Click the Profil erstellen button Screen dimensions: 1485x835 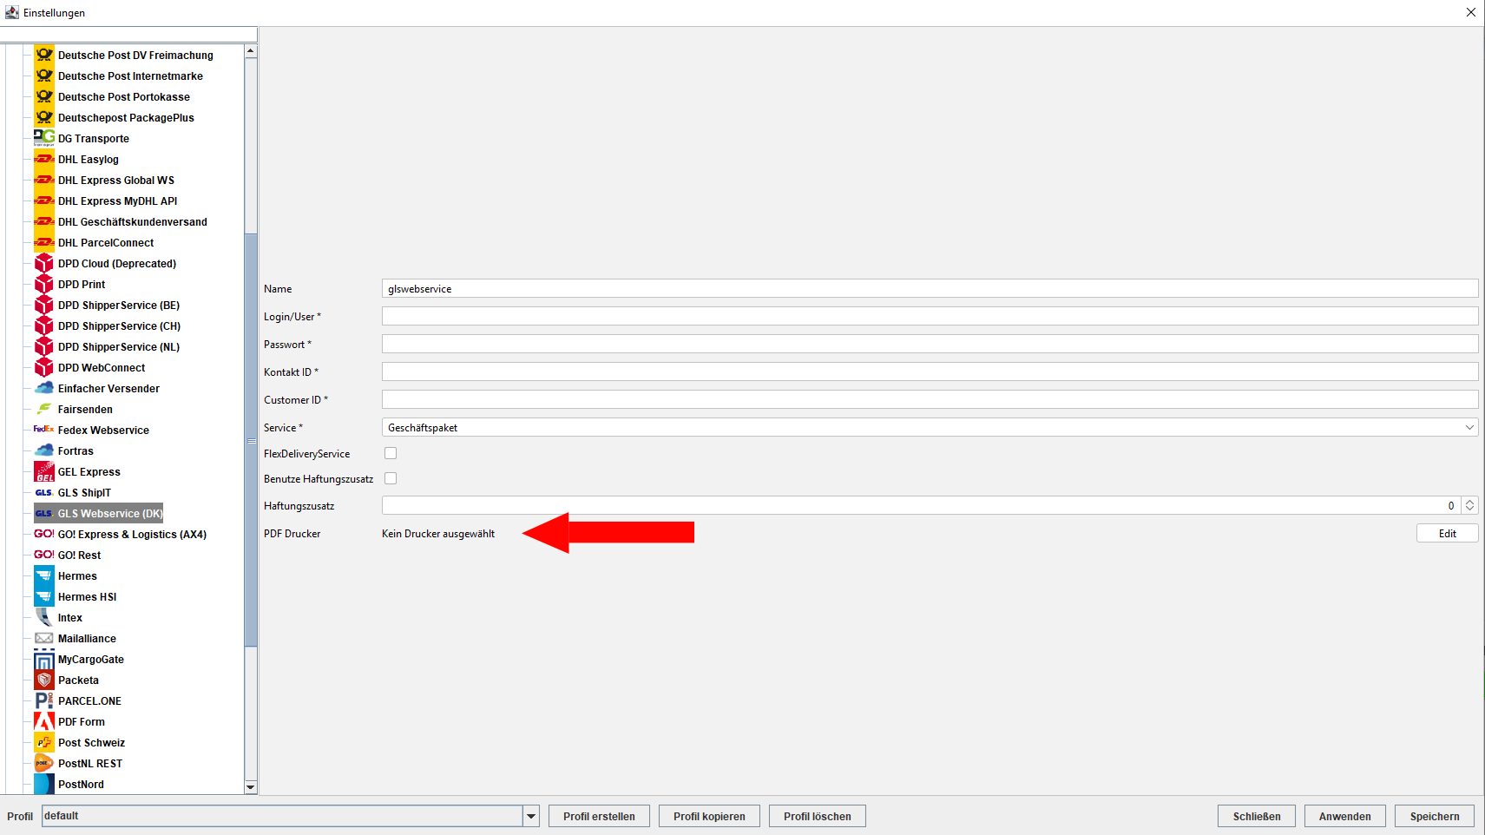pos(599,816)
